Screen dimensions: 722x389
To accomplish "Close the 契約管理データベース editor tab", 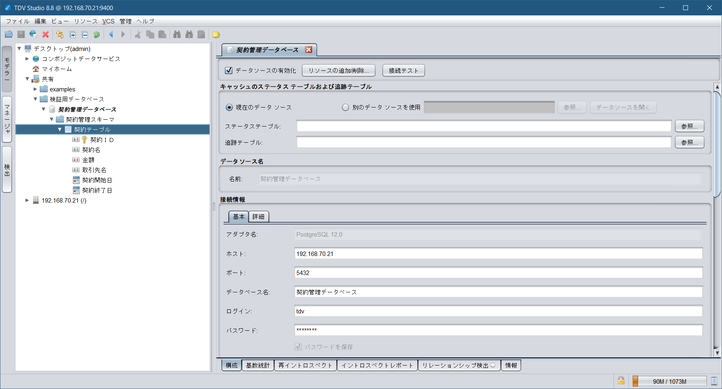I will (x=309, y=50).
